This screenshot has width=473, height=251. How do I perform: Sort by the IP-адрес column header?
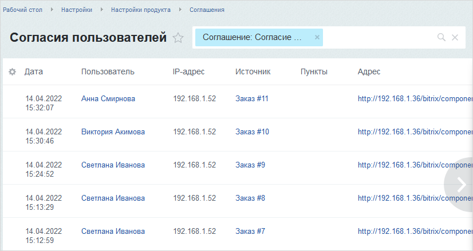[188, 71]
